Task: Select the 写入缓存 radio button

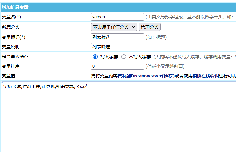Action: pos(95,57)
